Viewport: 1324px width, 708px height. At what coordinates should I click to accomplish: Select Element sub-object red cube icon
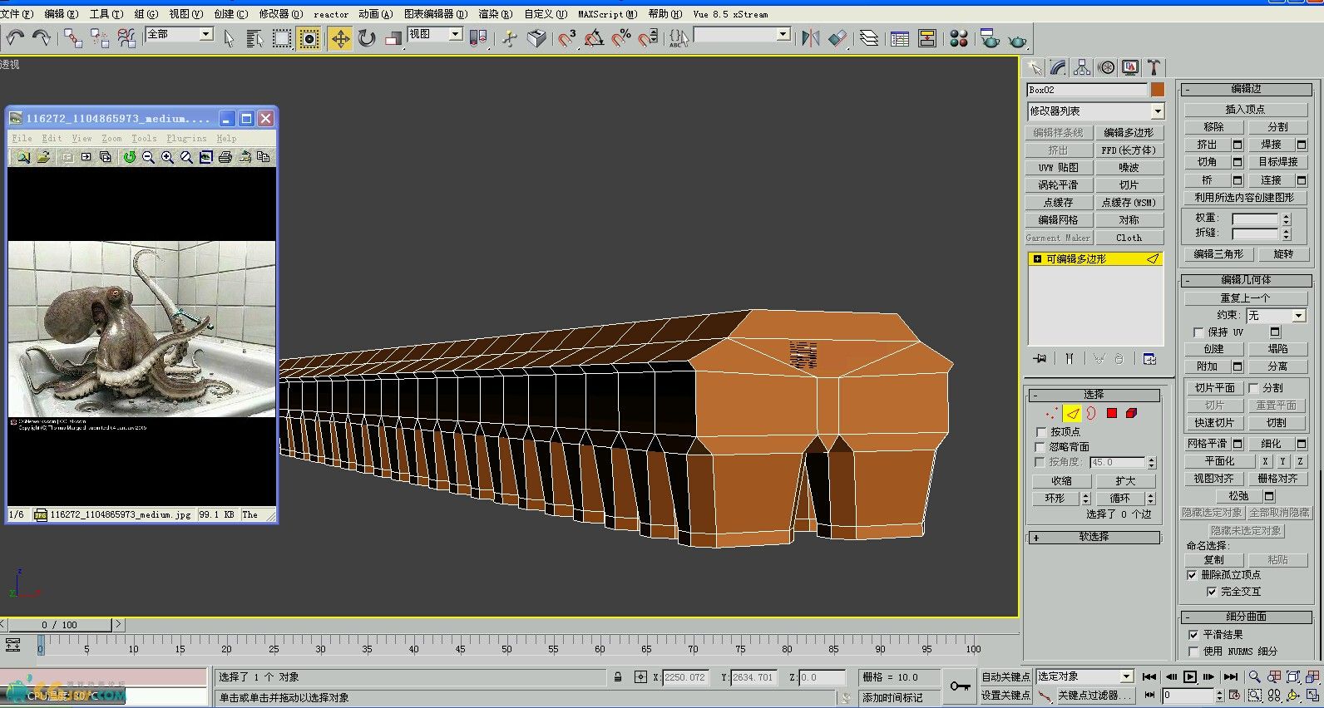click(x=1131, y=413)
